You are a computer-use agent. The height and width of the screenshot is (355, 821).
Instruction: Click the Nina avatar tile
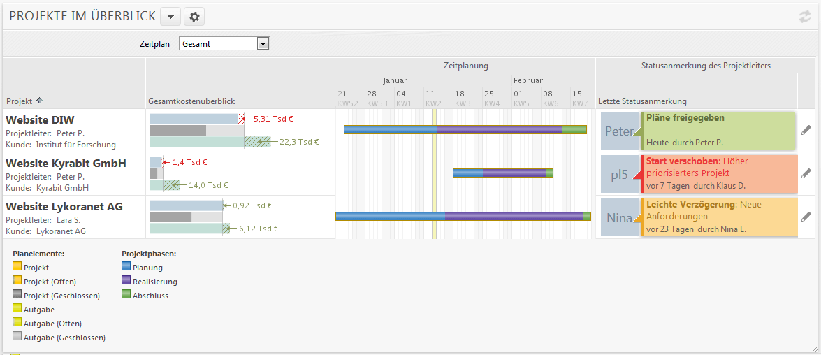tap(619, 218)
